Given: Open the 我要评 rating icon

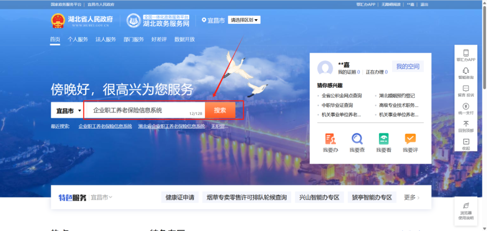Looking at the screenshot, I should pyautogui.click(x=410, y=139).
